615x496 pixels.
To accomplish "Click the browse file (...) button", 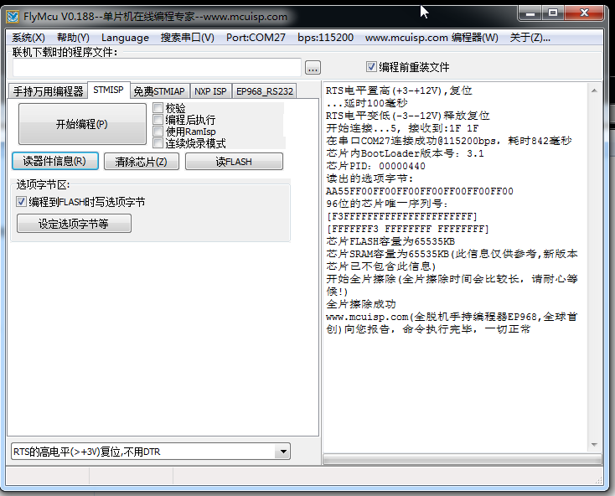I will pos(313,68).
